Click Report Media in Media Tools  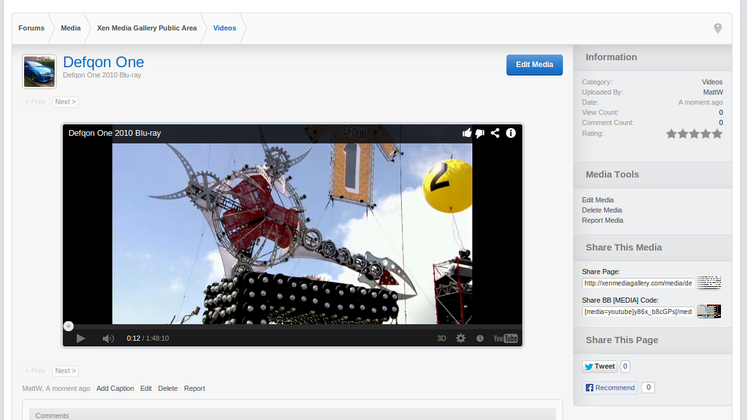[x=602, y=221]
